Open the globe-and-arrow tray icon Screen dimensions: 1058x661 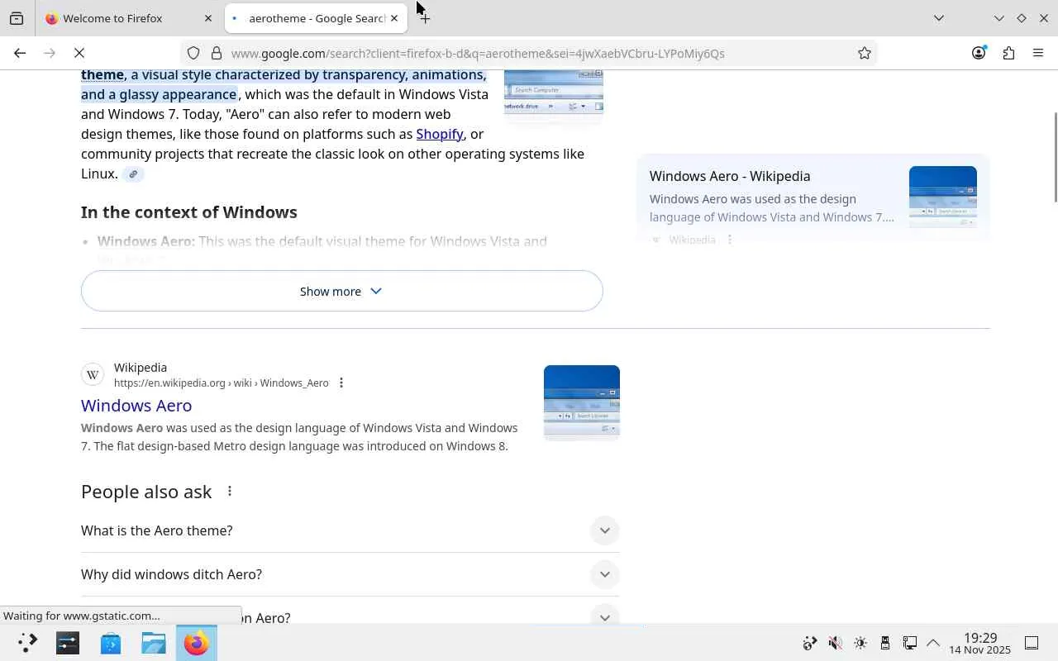810,643
